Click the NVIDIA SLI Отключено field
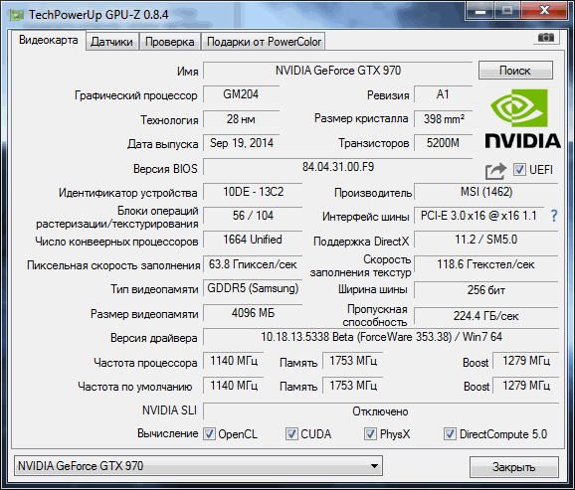Screen dimensions: 575x490 pos(381,411)
